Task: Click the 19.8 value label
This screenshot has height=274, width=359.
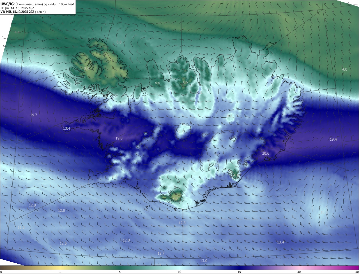Action: pyautogui.click(x=119, y=138)
